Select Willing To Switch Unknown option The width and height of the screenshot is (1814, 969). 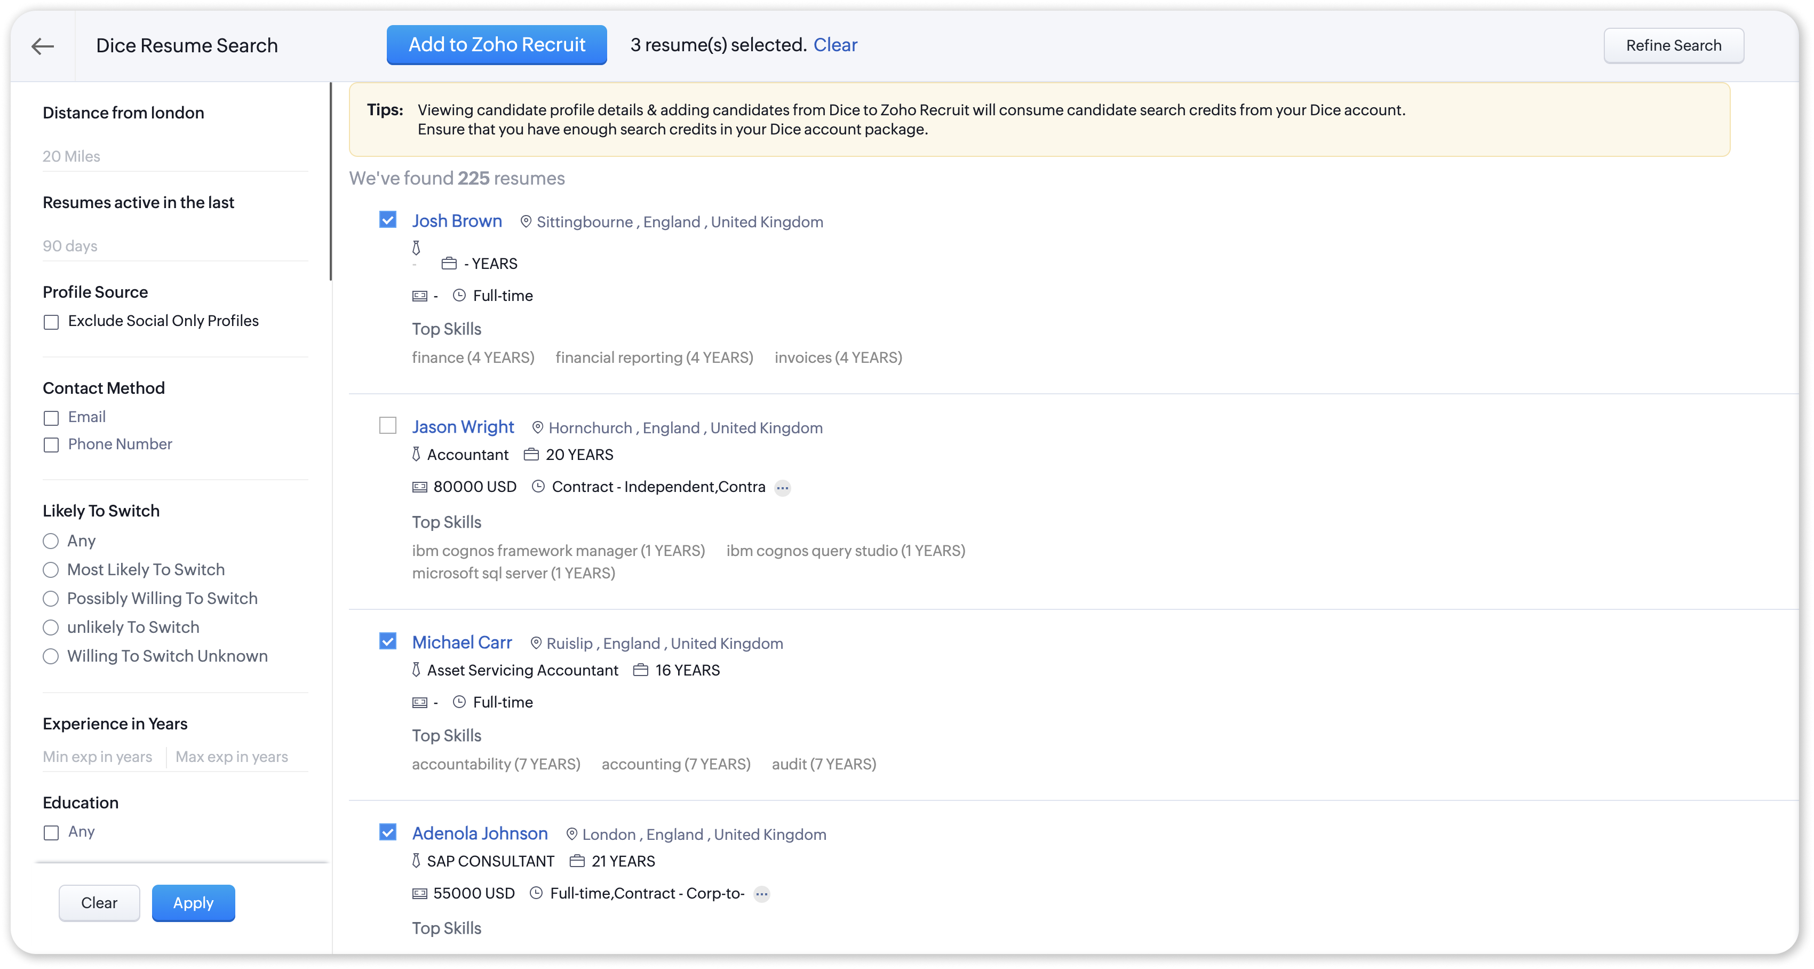51,656
